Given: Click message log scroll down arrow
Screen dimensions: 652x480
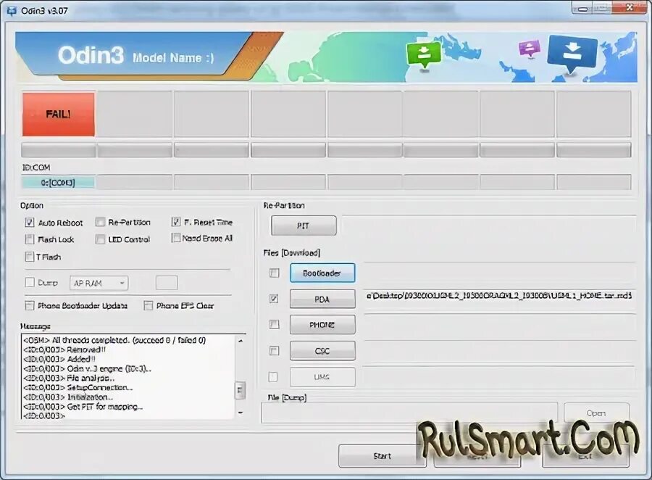Looking at the screenshot, I should (x=241, y=413).
